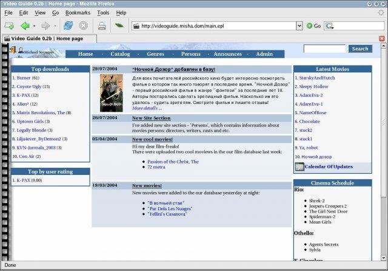Image resolution: width=388 pixels, height=271 pixels.
Task: Open the More details link
Action: pos(147,108)
